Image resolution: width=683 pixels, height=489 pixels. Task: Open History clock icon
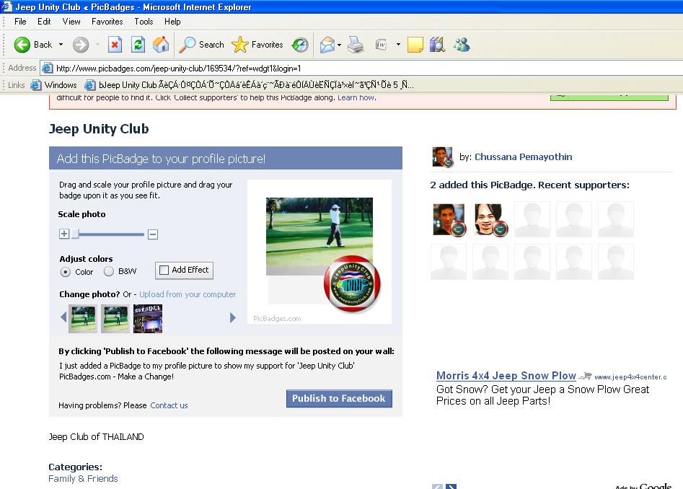300,45
